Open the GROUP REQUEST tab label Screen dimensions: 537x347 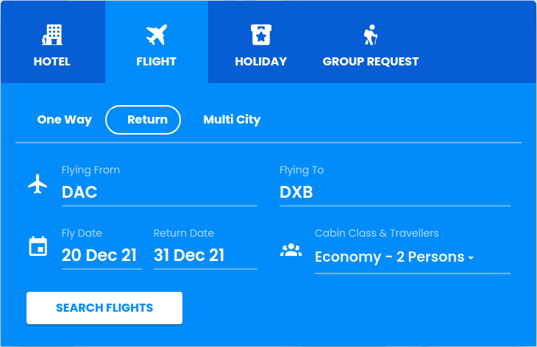click(371, 62)
